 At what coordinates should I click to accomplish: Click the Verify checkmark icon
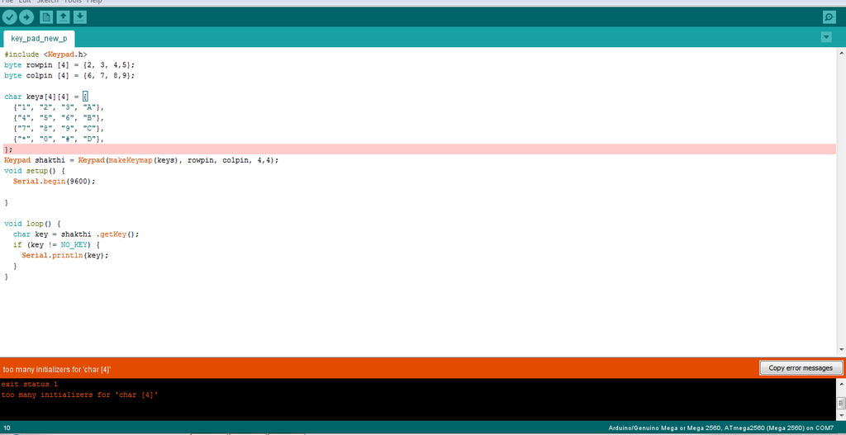coord(10,17)
